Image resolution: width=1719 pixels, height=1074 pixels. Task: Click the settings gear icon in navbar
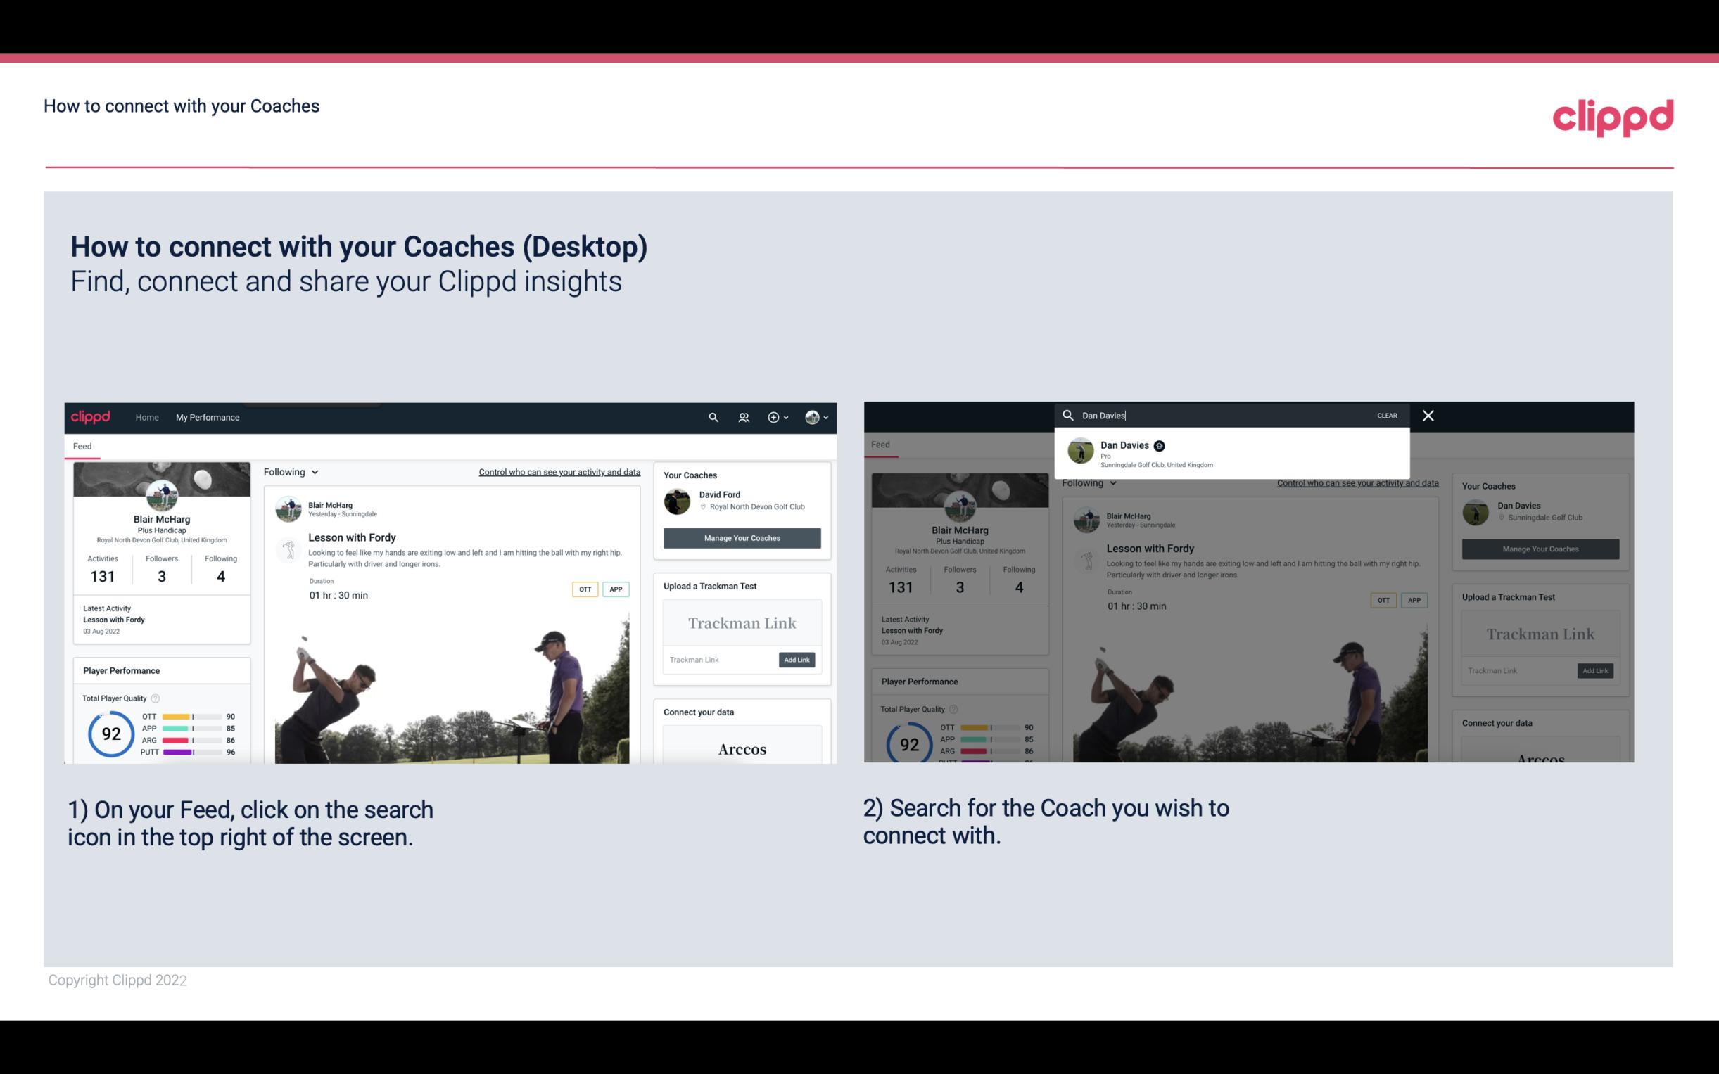pyautogui.click(x=773, y=417)
